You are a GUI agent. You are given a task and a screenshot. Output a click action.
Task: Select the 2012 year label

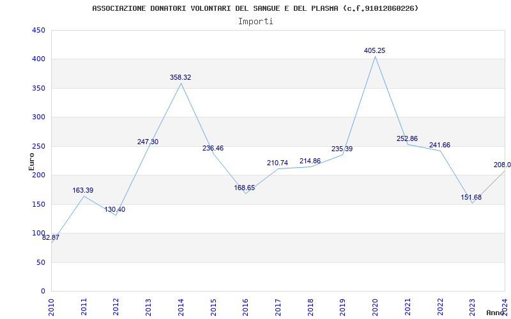(116, 308)
